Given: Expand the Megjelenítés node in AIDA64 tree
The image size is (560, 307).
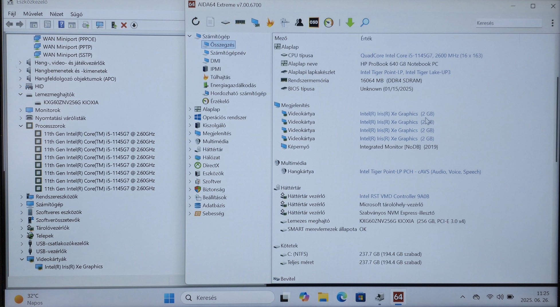Looking at the screenshot, I should [190, 133].
